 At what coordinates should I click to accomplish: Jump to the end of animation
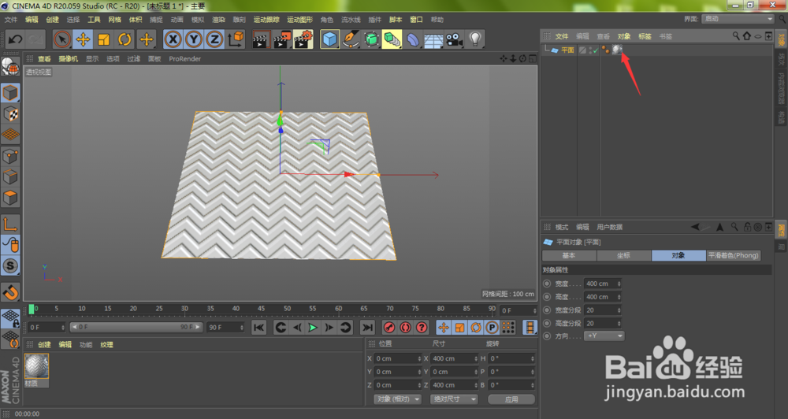[x=367, y=328]
